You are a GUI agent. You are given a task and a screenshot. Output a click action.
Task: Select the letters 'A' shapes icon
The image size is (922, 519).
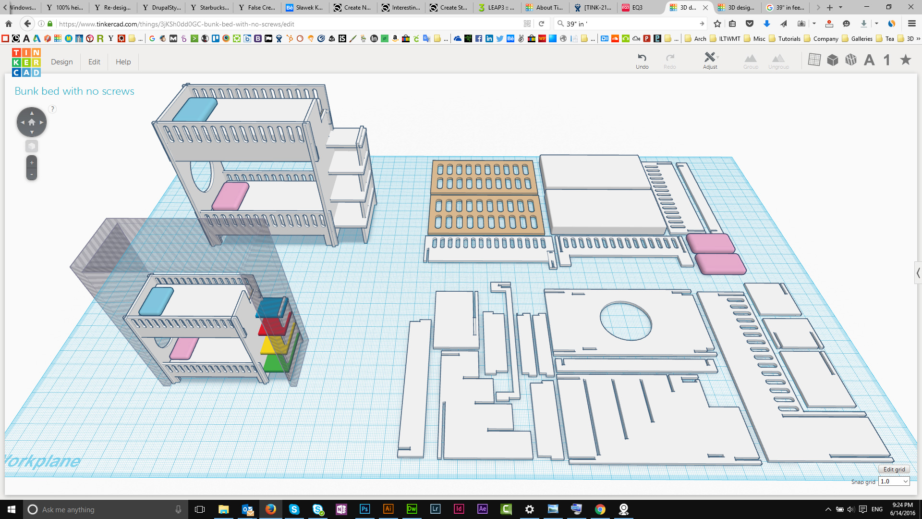869,60
